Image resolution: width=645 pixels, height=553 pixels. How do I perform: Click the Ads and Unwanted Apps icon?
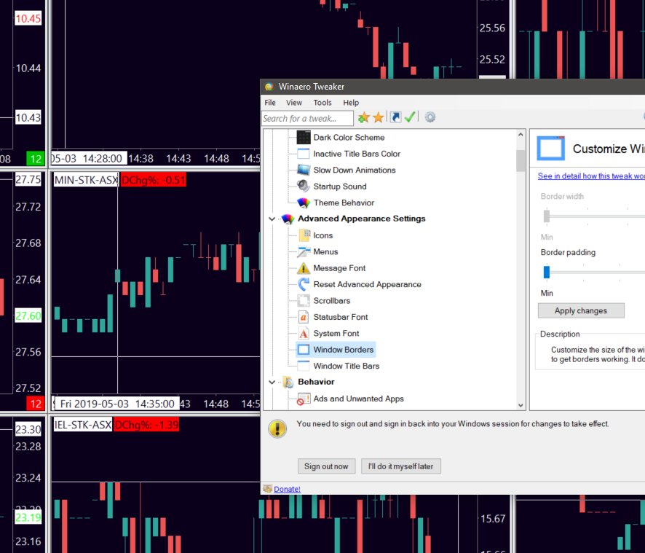tap(304, 399)
